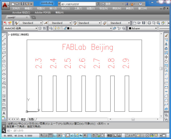Expand the layer 0 dropdown list

(x=111, y=28)
